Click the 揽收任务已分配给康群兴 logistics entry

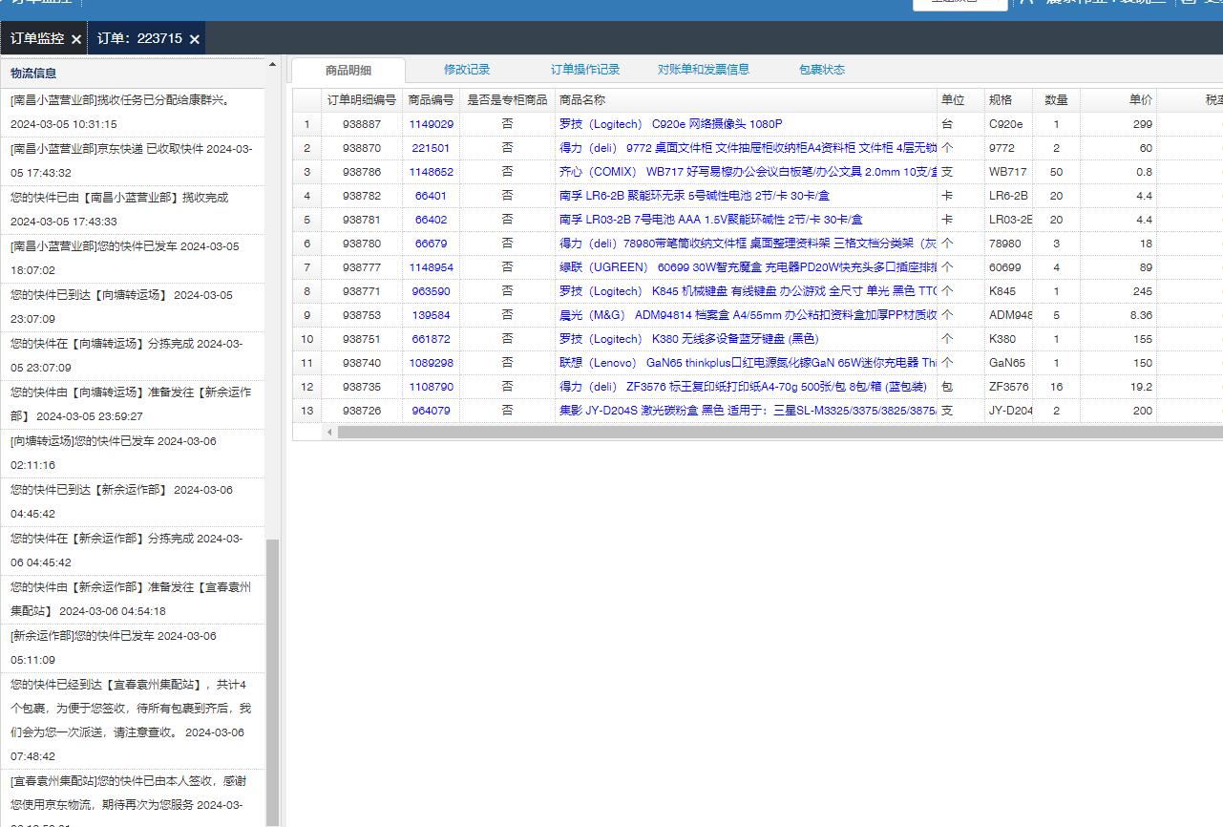[x=133, y=112]
